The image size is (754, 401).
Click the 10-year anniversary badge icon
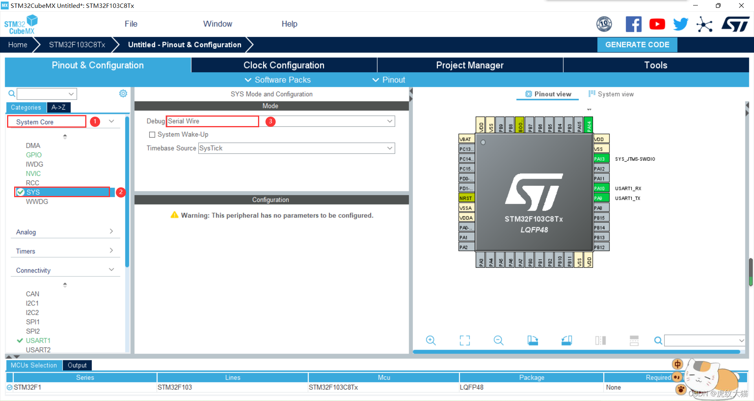[x=604, y=24]
